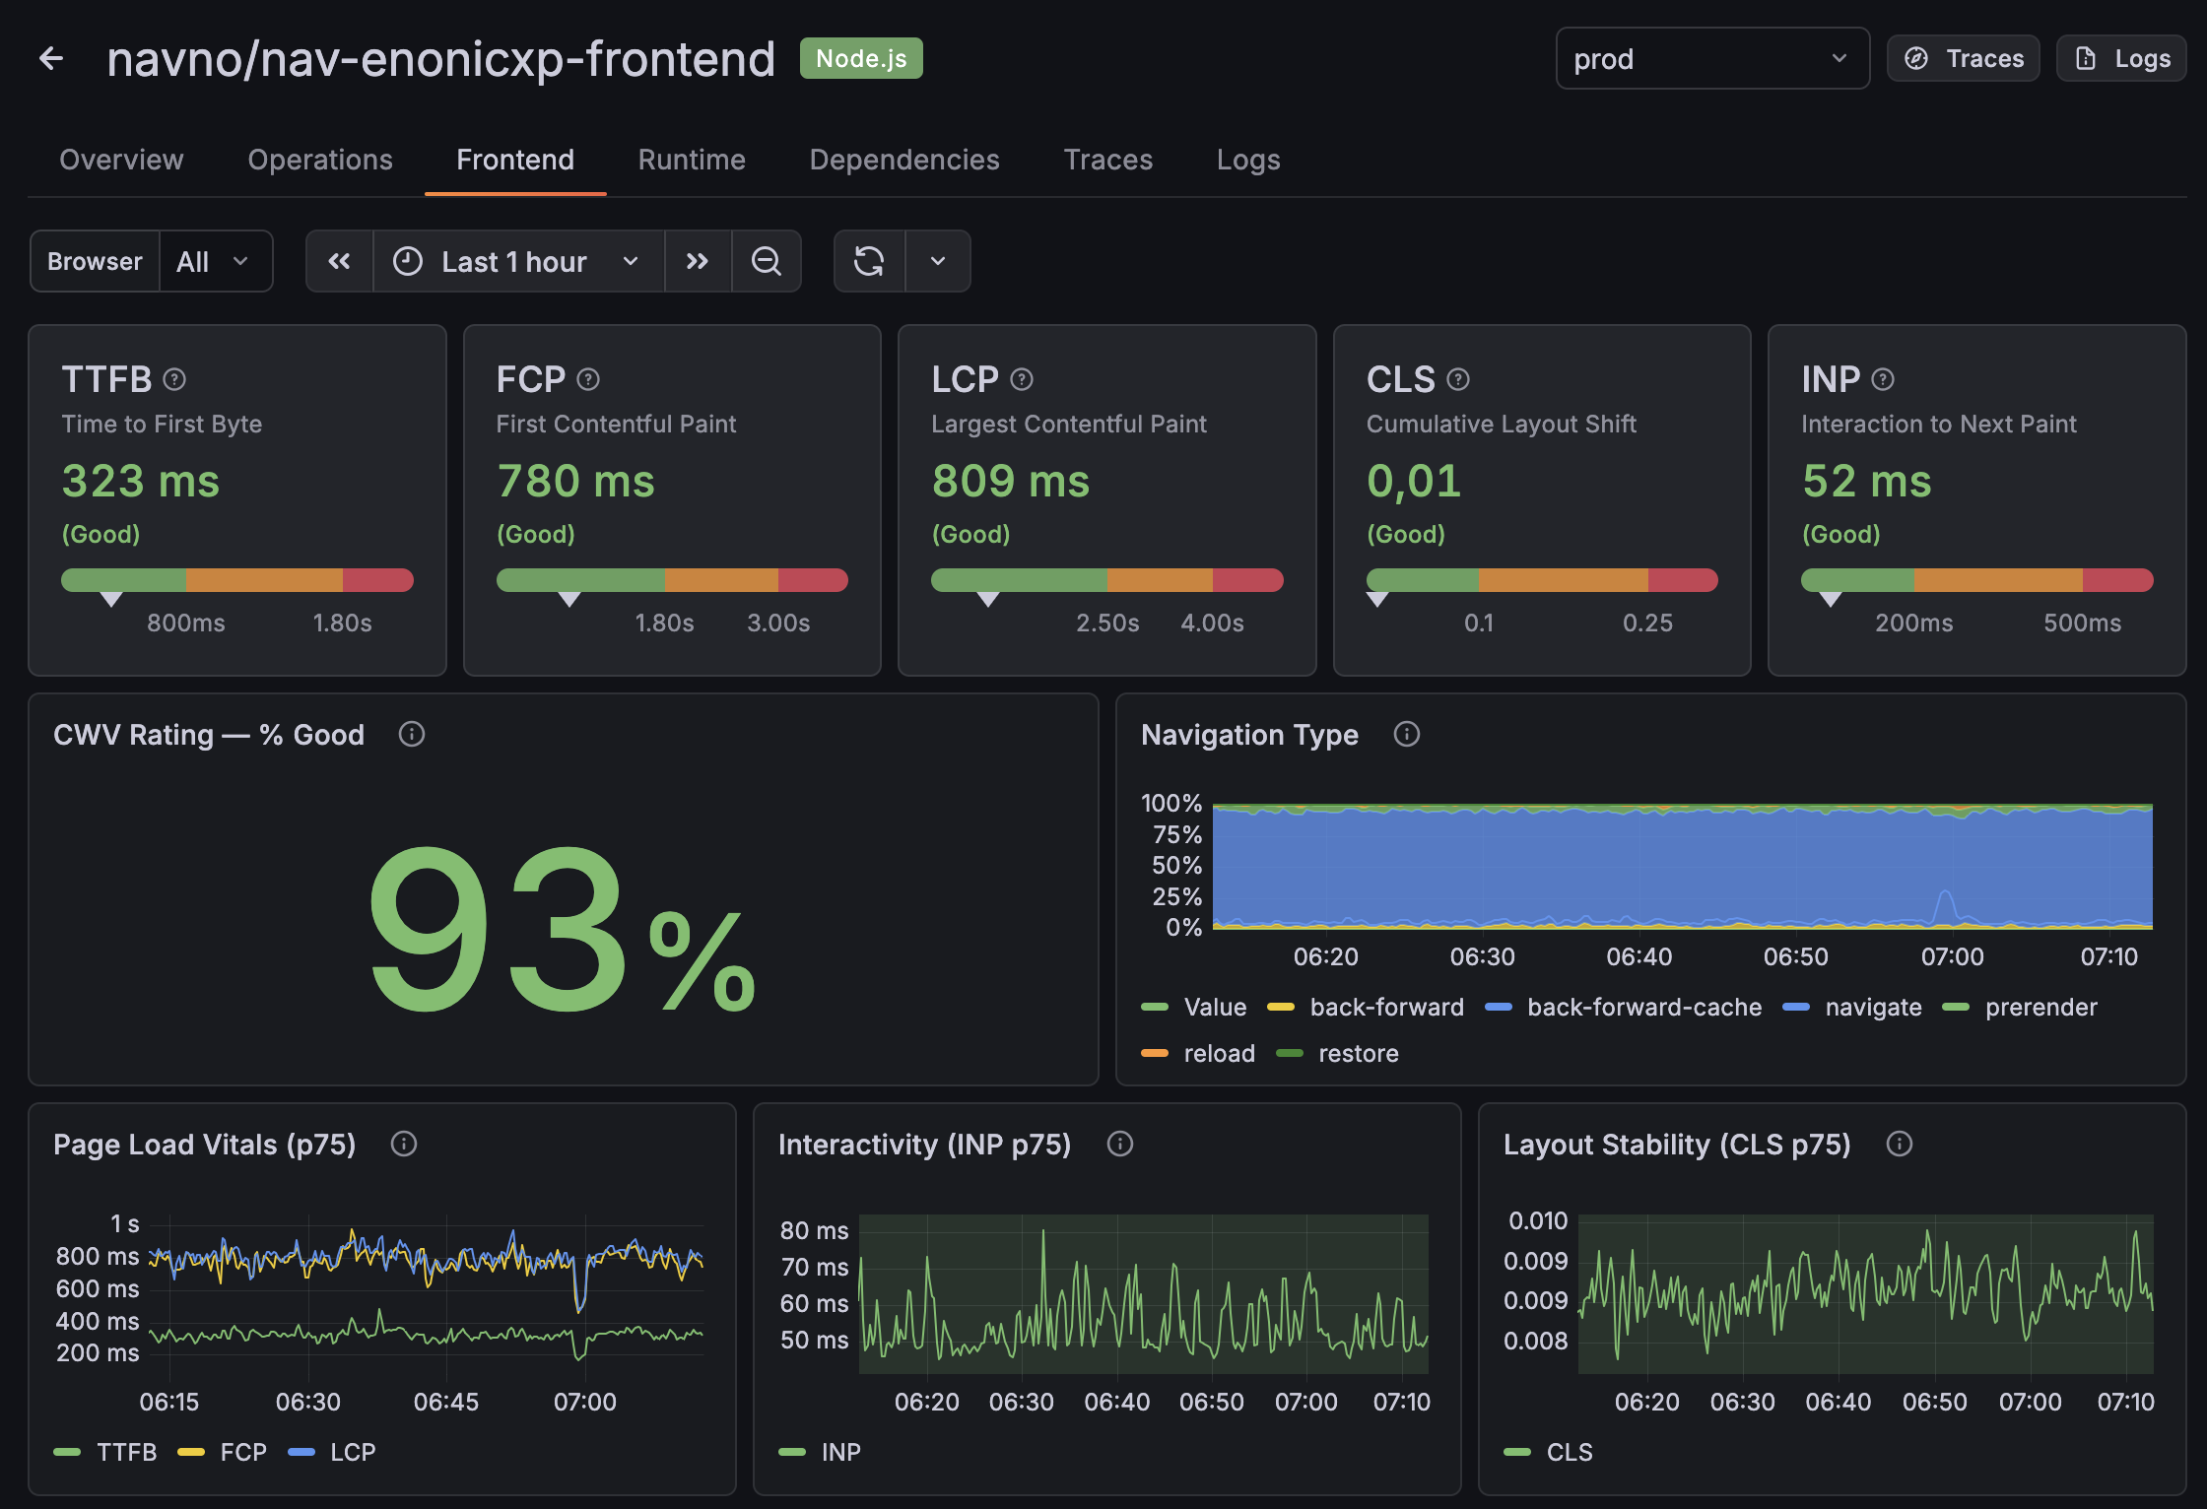Toggle the INP series in Interactivity legend

839,1451
